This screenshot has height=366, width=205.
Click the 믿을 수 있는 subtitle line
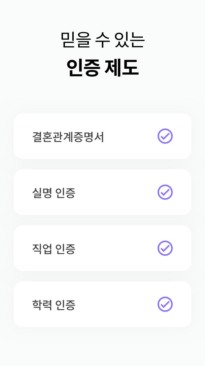103,40
